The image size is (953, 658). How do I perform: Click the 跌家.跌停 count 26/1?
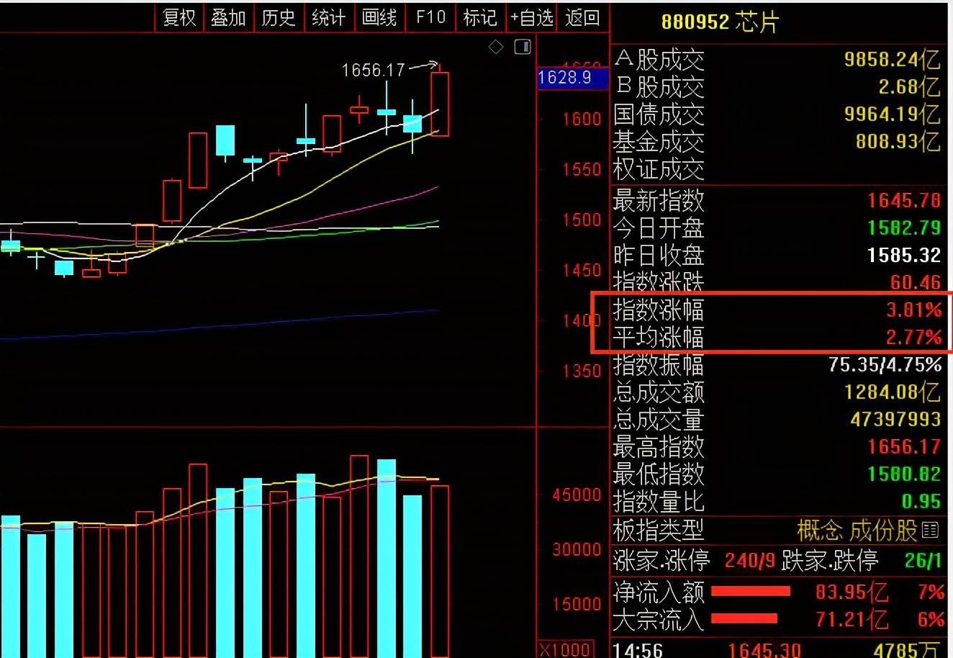pyautogui.click(x=923, y=560)
